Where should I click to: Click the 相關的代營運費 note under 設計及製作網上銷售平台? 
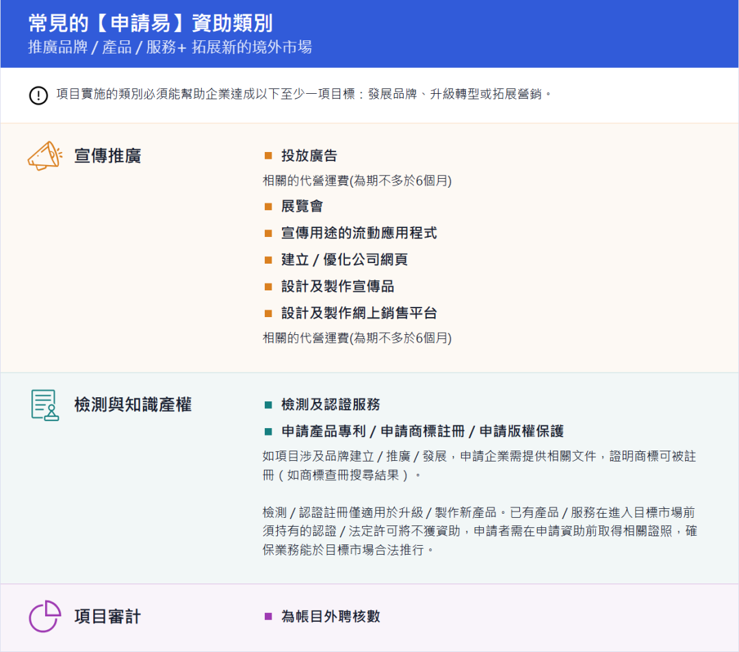pyautogui.click(x=357, y=338)
